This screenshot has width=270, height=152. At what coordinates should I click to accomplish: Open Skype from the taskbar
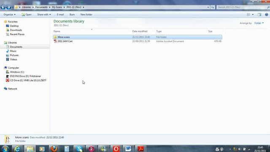79,149
